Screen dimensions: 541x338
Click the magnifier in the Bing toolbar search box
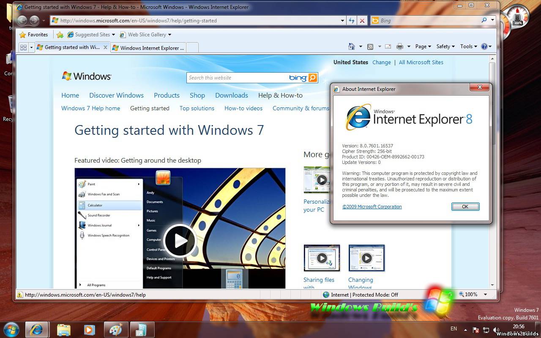coord(484,20)
